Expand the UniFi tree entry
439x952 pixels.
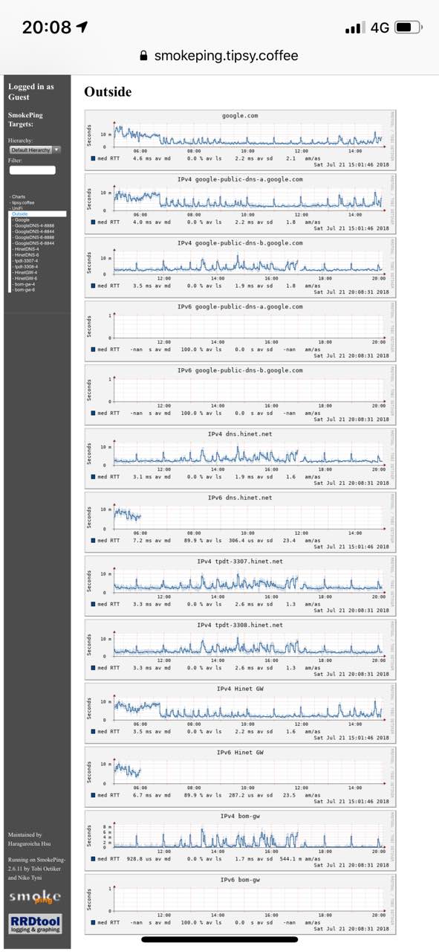click(18, 208)
